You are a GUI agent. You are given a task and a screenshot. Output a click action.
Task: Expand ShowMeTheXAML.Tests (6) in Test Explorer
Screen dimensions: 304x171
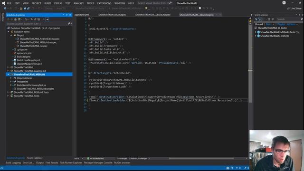pos(256,36)
